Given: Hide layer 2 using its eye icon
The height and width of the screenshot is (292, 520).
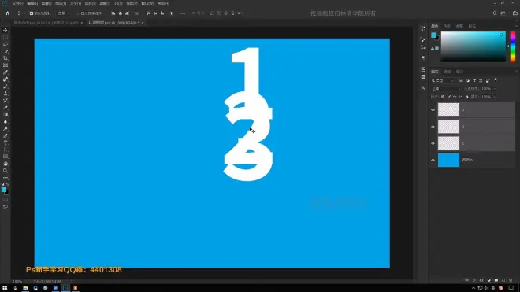Looking at the screenshot, I should [433, 127].
